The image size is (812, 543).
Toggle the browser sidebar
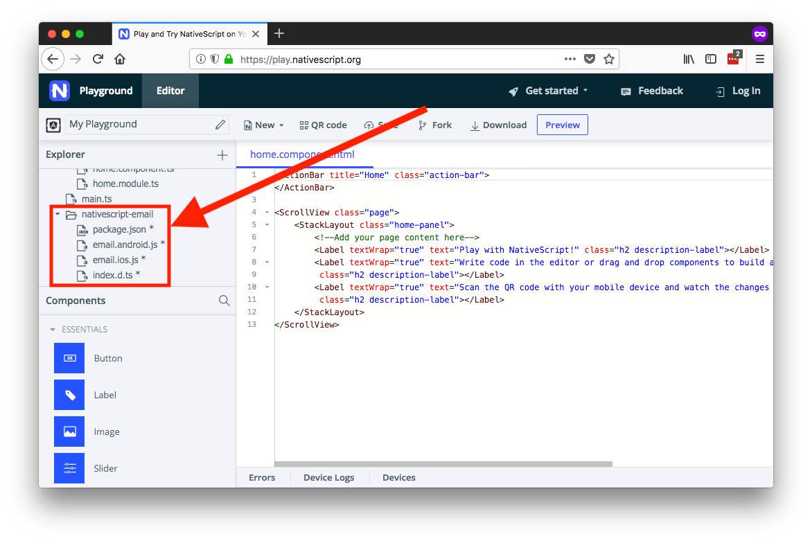(x=711, y=59)
